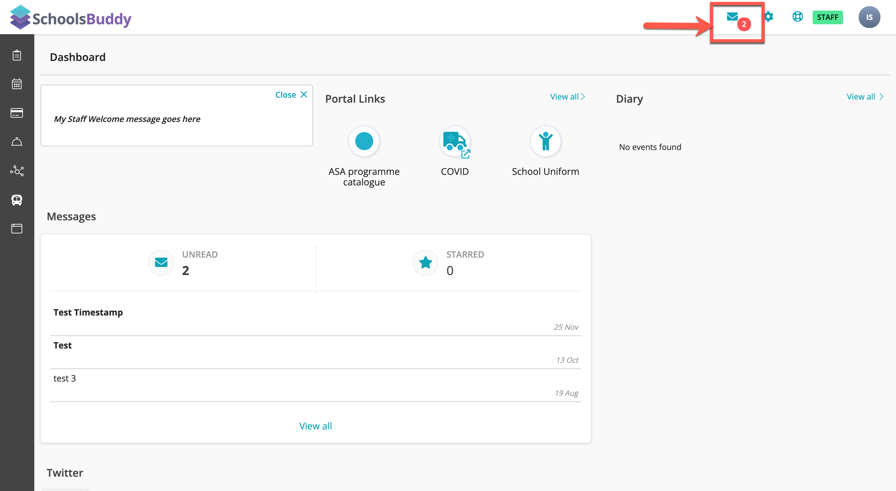The height and width of the screenshot is (491, 896).
Task: Open the network nodes sidebar icon
Action: 17,171
